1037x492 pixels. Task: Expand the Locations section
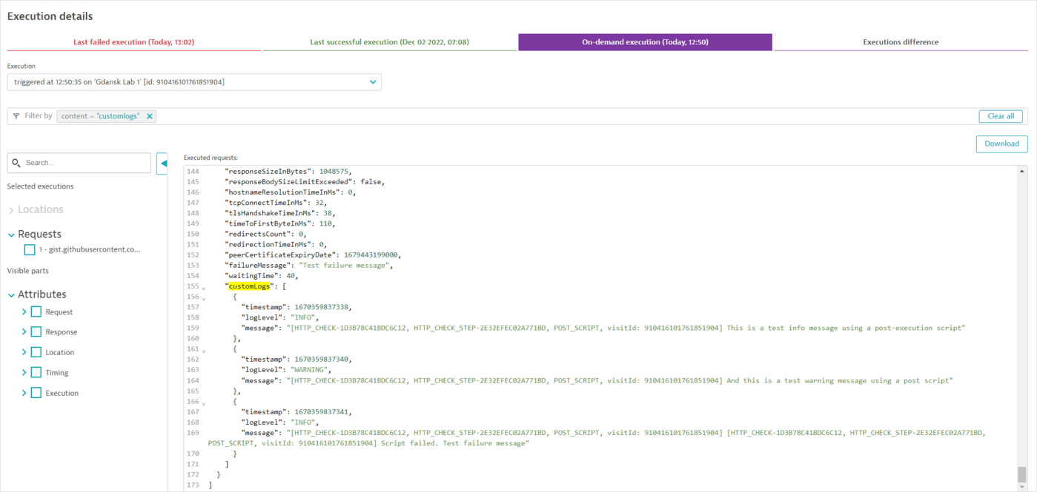pyautogui.click(x=10, y=209)
